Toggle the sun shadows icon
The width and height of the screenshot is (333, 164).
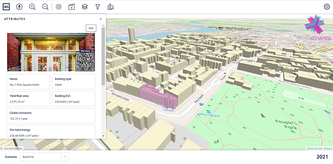click(59, 7)
